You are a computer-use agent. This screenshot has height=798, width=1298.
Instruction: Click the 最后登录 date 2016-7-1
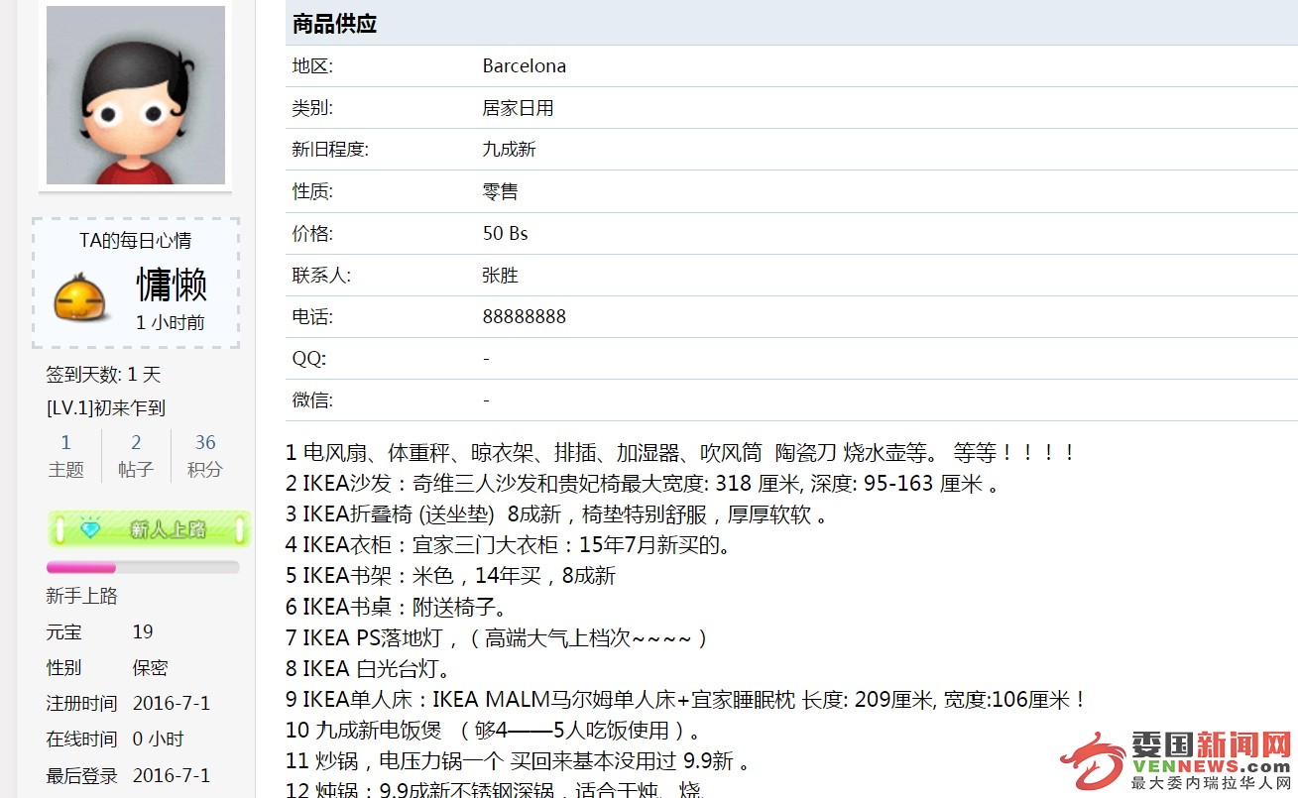pyautogui.click(x=172, y=775)
